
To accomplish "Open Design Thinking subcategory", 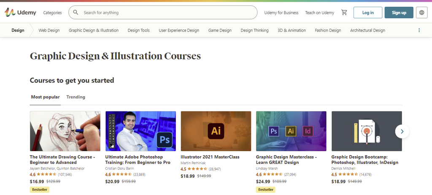I will tap(254, 30).
